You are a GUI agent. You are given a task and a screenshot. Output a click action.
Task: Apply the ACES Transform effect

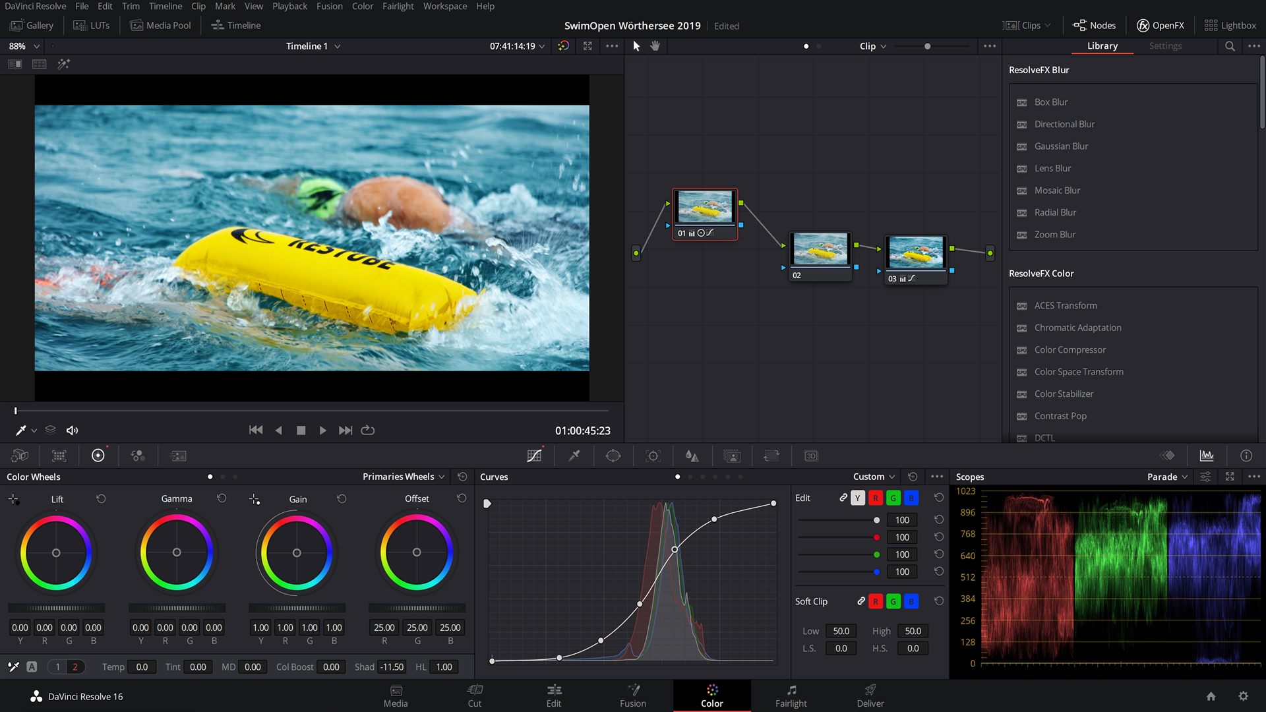click(1065, 305)
